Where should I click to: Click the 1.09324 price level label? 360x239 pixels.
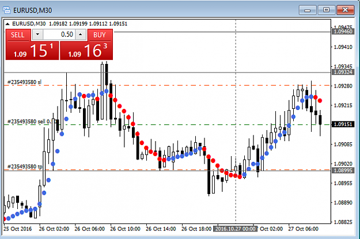tap(343, 72)
